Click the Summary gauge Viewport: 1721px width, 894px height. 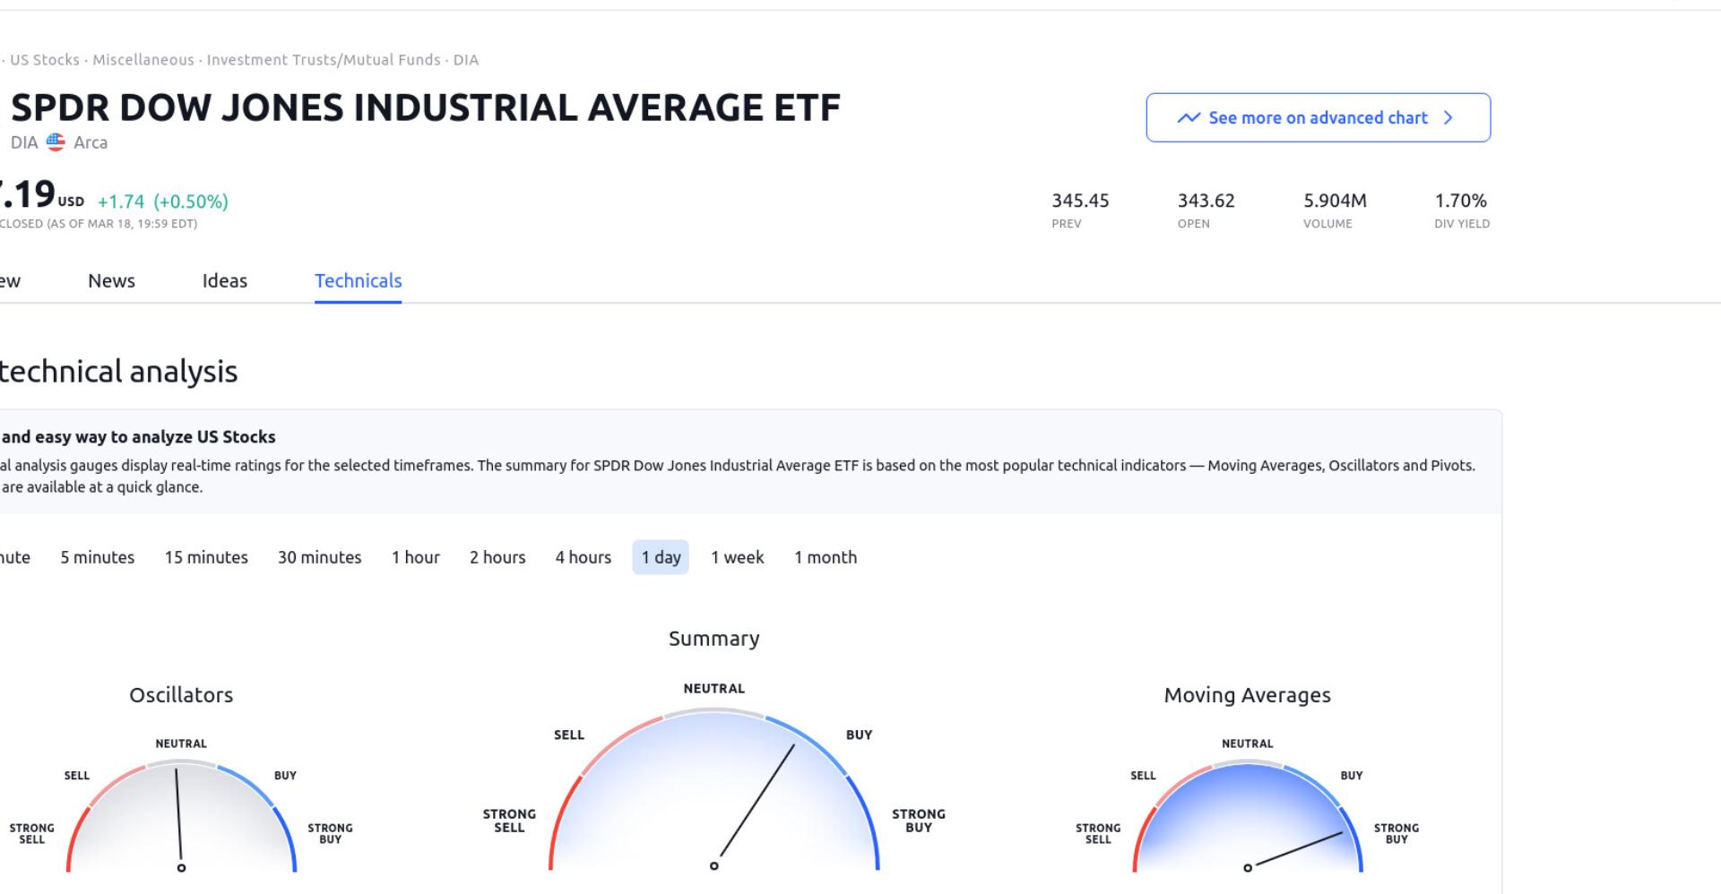tap(714, 788)
